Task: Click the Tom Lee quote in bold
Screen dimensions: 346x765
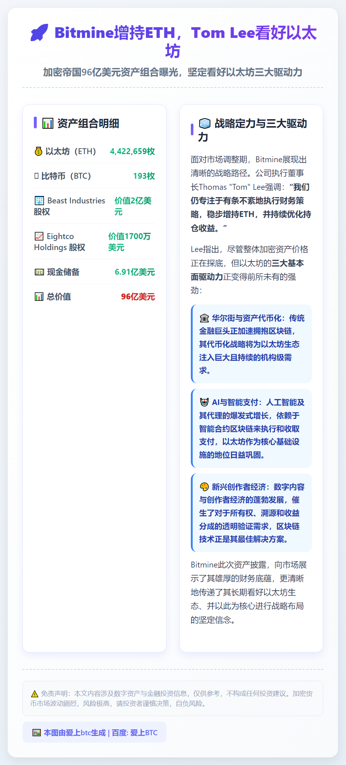Action: click(251, 208)
